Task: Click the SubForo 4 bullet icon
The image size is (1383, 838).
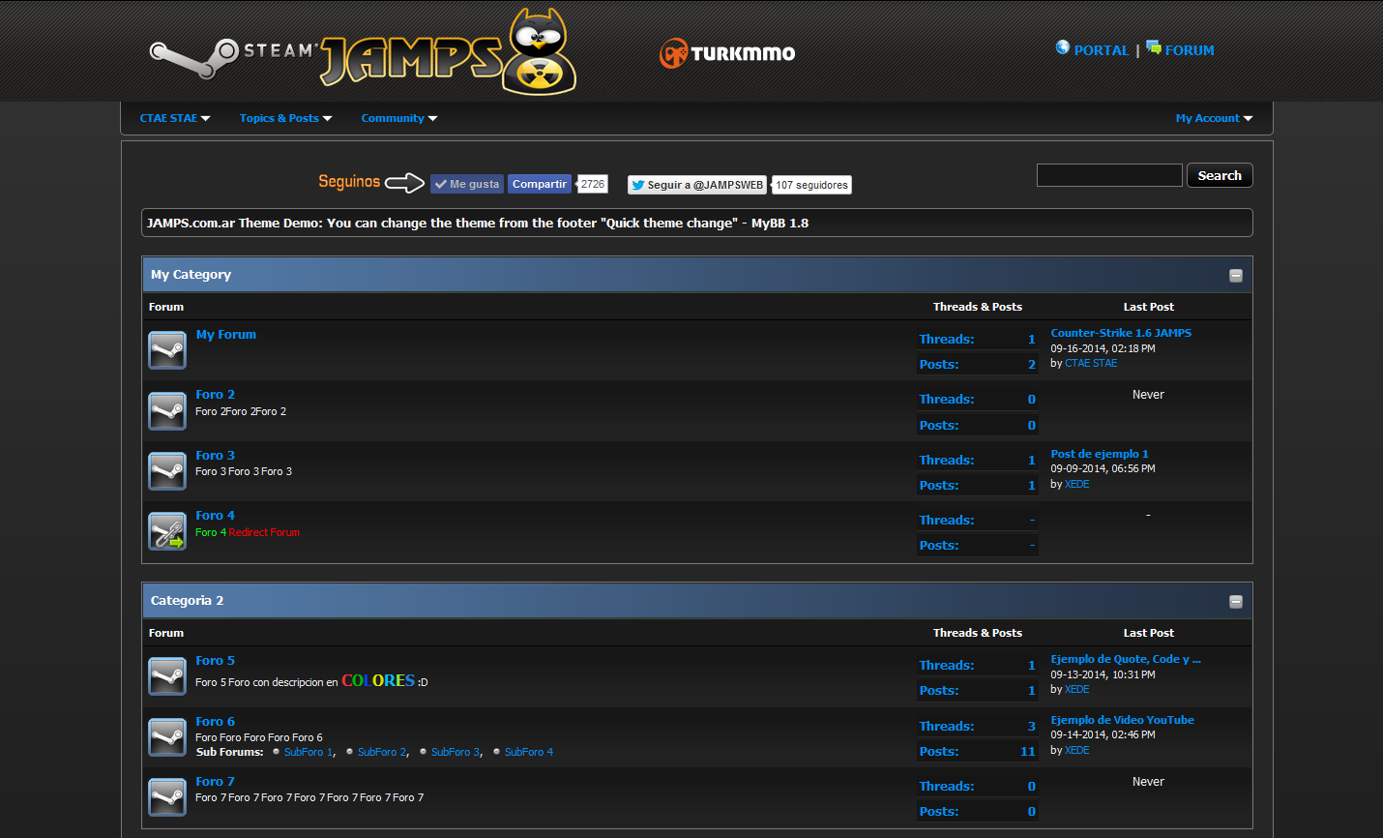Action: point(496,752)
